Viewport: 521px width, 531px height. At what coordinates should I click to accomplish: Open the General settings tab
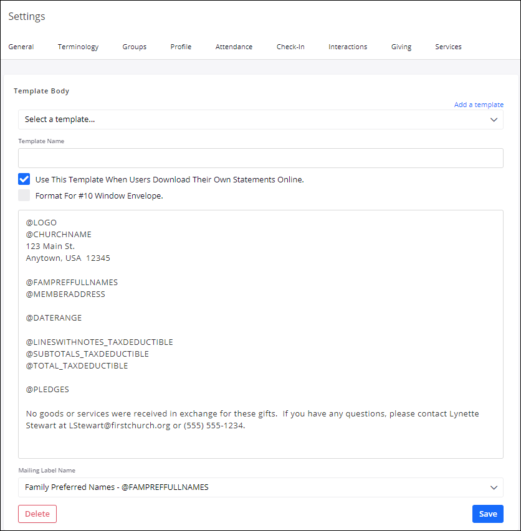(21, 47)
